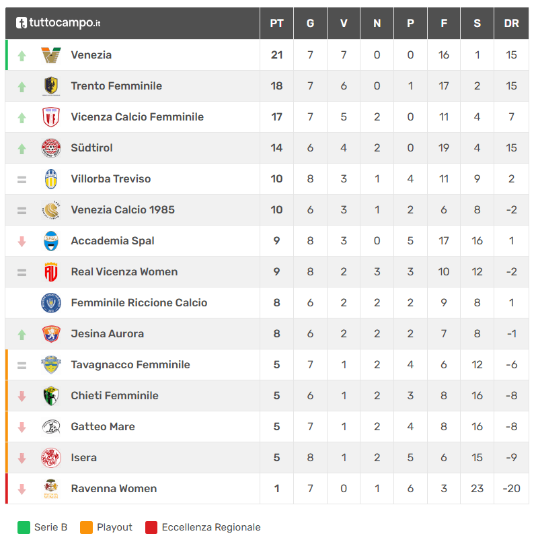Click the Jesina Aurora team crest

[50, 333]
